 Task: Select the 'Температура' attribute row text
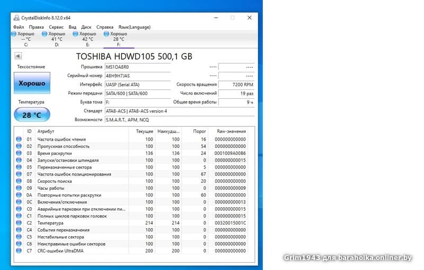pos(50,223)
